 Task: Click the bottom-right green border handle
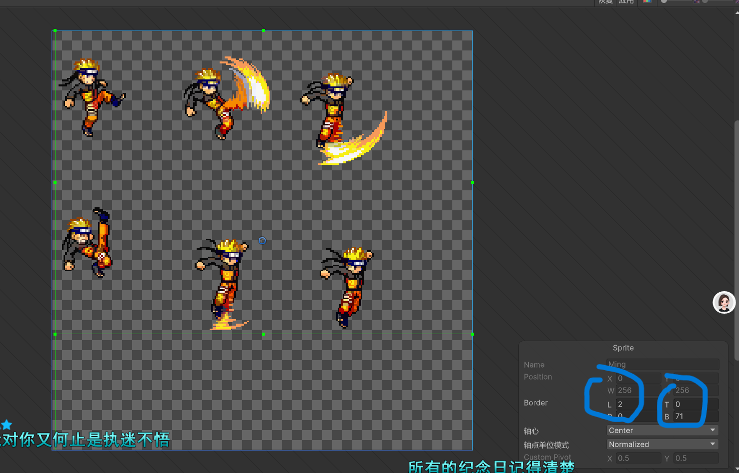[472, 334]
